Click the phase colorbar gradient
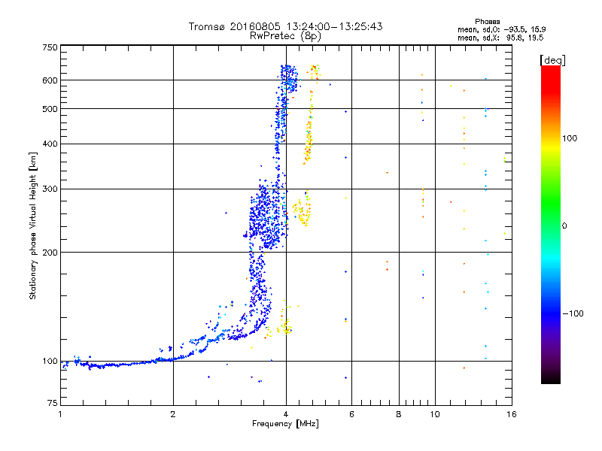This screenshot has width=602, height=451. tap(551, 224)
